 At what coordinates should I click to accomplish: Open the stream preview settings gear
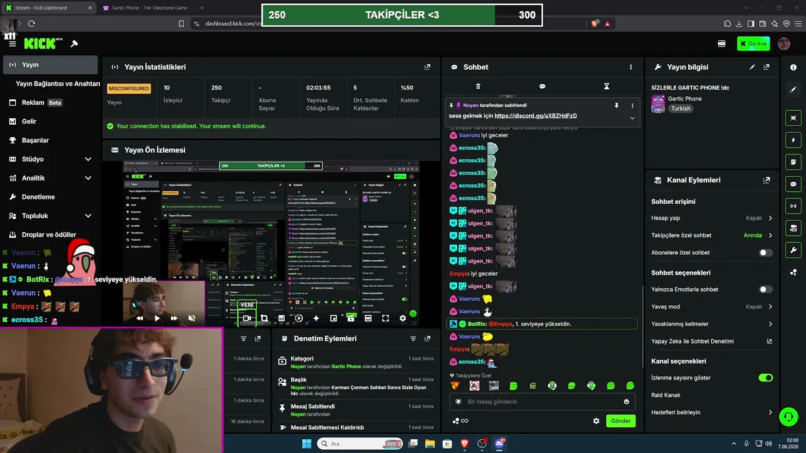[x=403, y=318]
